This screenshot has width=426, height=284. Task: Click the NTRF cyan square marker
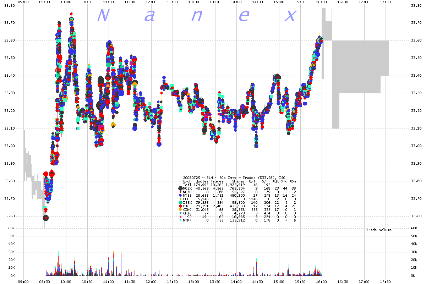pos(180,220)
